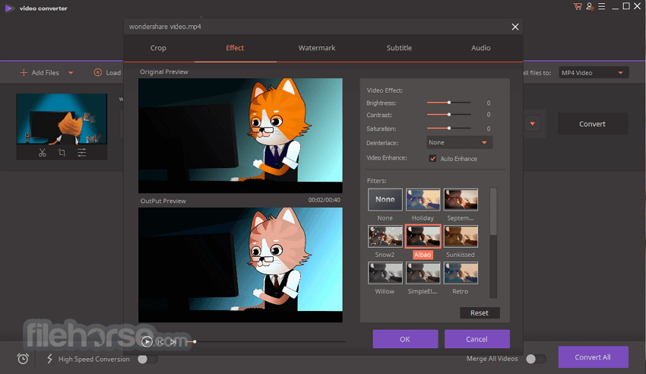Close the wondershare video.mp4 dialog
Viewport: 646px width, 374px height.
(515, 27)
